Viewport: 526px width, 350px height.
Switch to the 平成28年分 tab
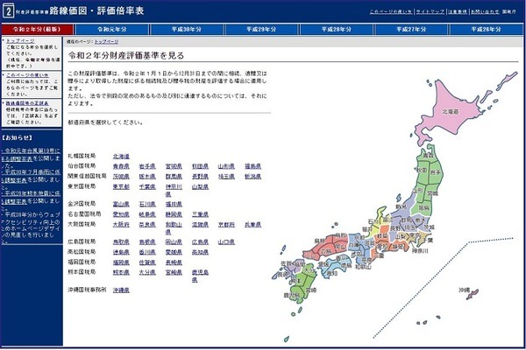click(x=336, y=30)
